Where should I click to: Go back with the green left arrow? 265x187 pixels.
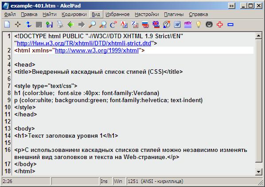[71, 25]
